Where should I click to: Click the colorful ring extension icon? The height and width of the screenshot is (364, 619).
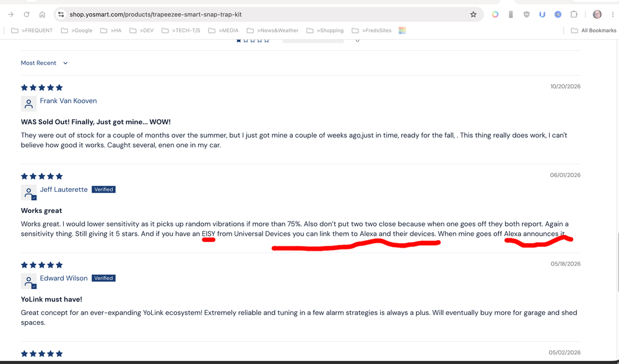(495, 15)
